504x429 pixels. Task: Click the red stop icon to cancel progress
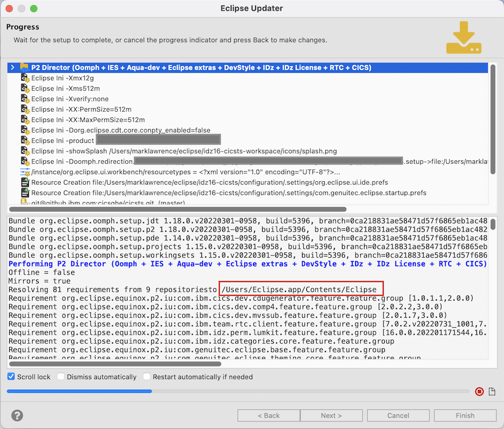pos(479,392)
